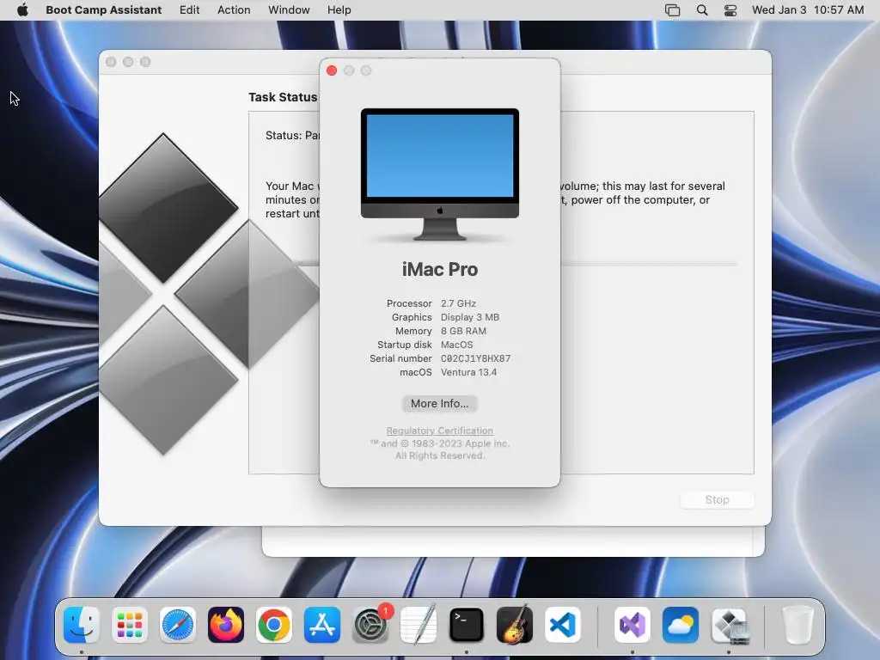Open Visual Studio Code from the Dock
This screenshot has height=660, width=880.
[563, 625]
